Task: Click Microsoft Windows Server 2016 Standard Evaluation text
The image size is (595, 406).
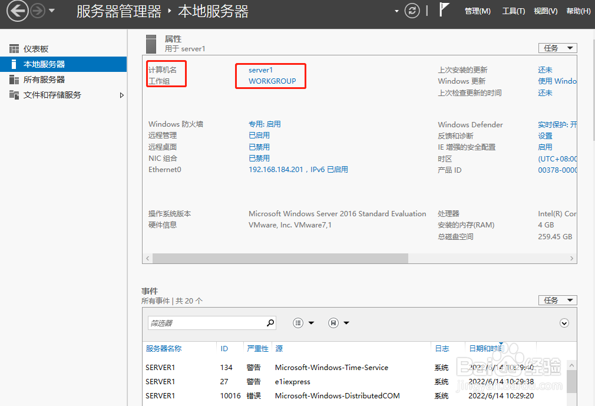Action: [337, 214]
